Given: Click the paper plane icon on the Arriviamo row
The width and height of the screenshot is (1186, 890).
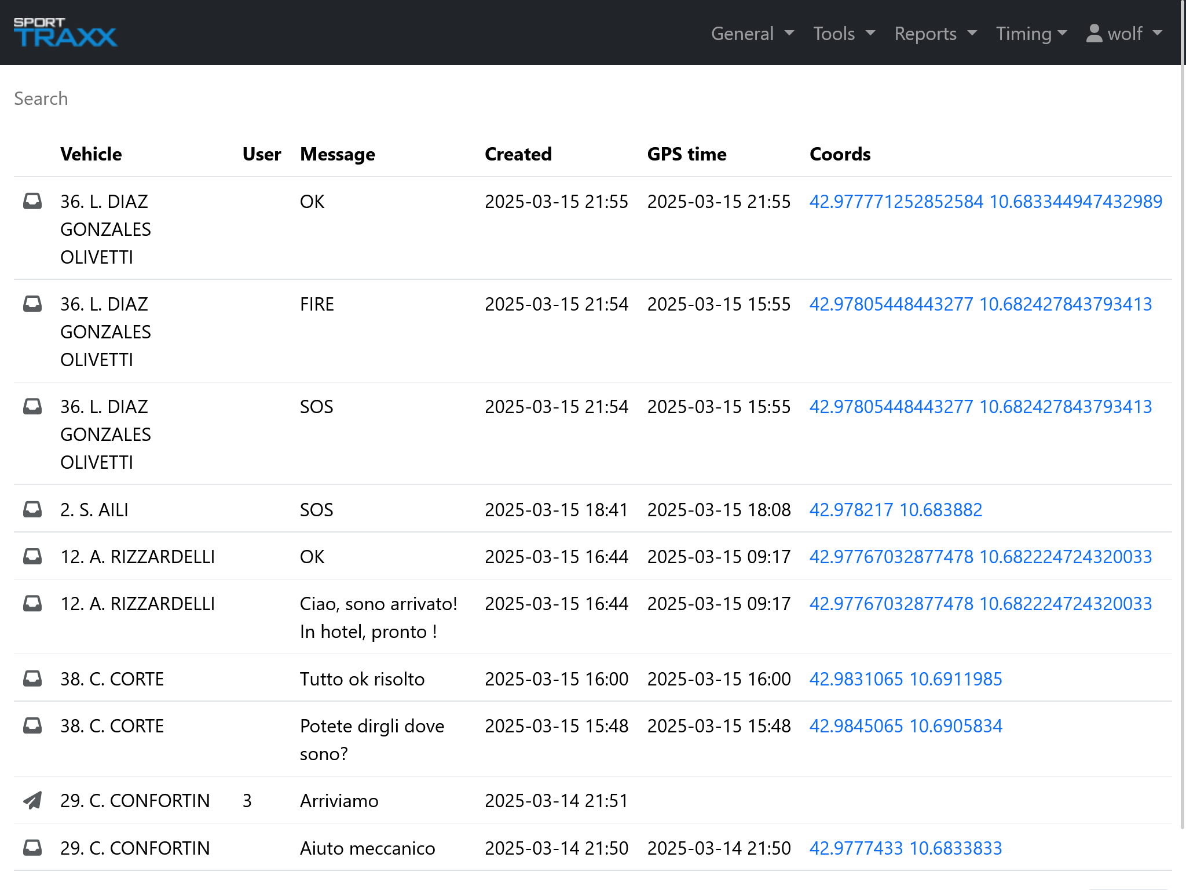Looking at the screenshot, I should 32,800.
